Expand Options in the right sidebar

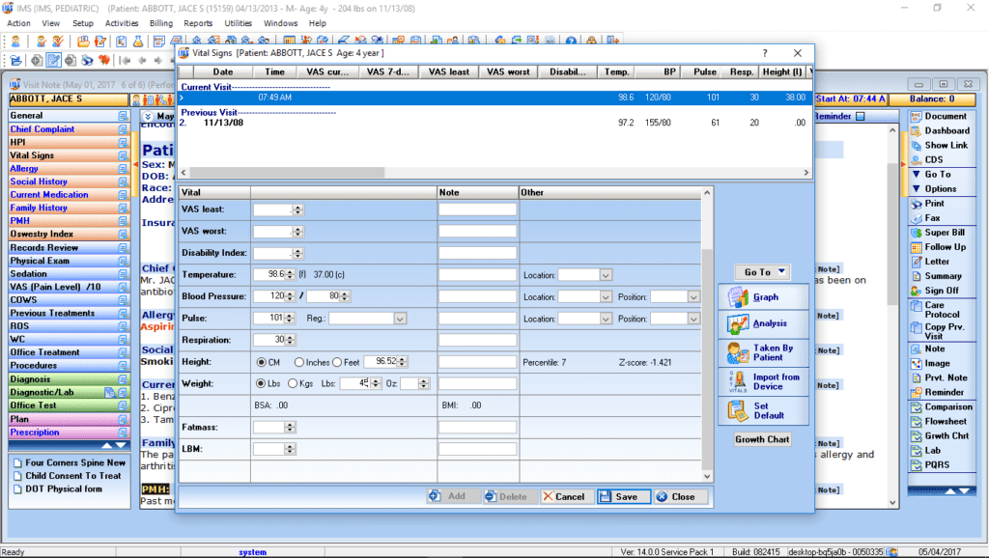[941, 188]
